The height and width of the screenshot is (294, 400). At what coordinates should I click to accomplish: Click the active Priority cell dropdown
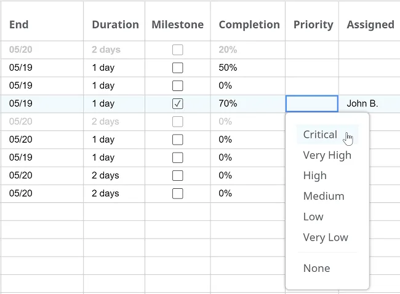tap(312, 104)
